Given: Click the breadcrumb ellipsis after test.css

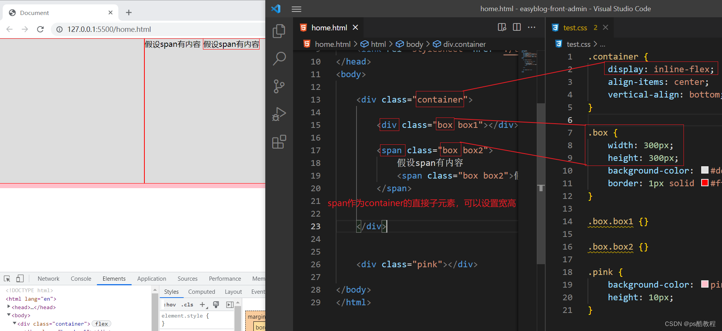Looking at the screenshot, I should (603, 45).
